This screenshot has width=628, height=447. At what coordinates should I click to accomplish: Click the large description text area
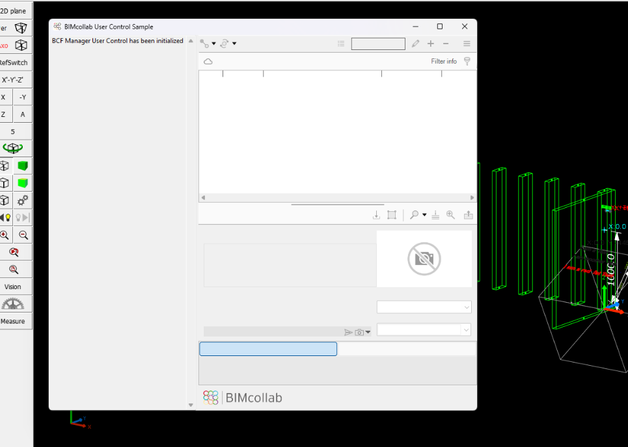[x=290, y=265]
